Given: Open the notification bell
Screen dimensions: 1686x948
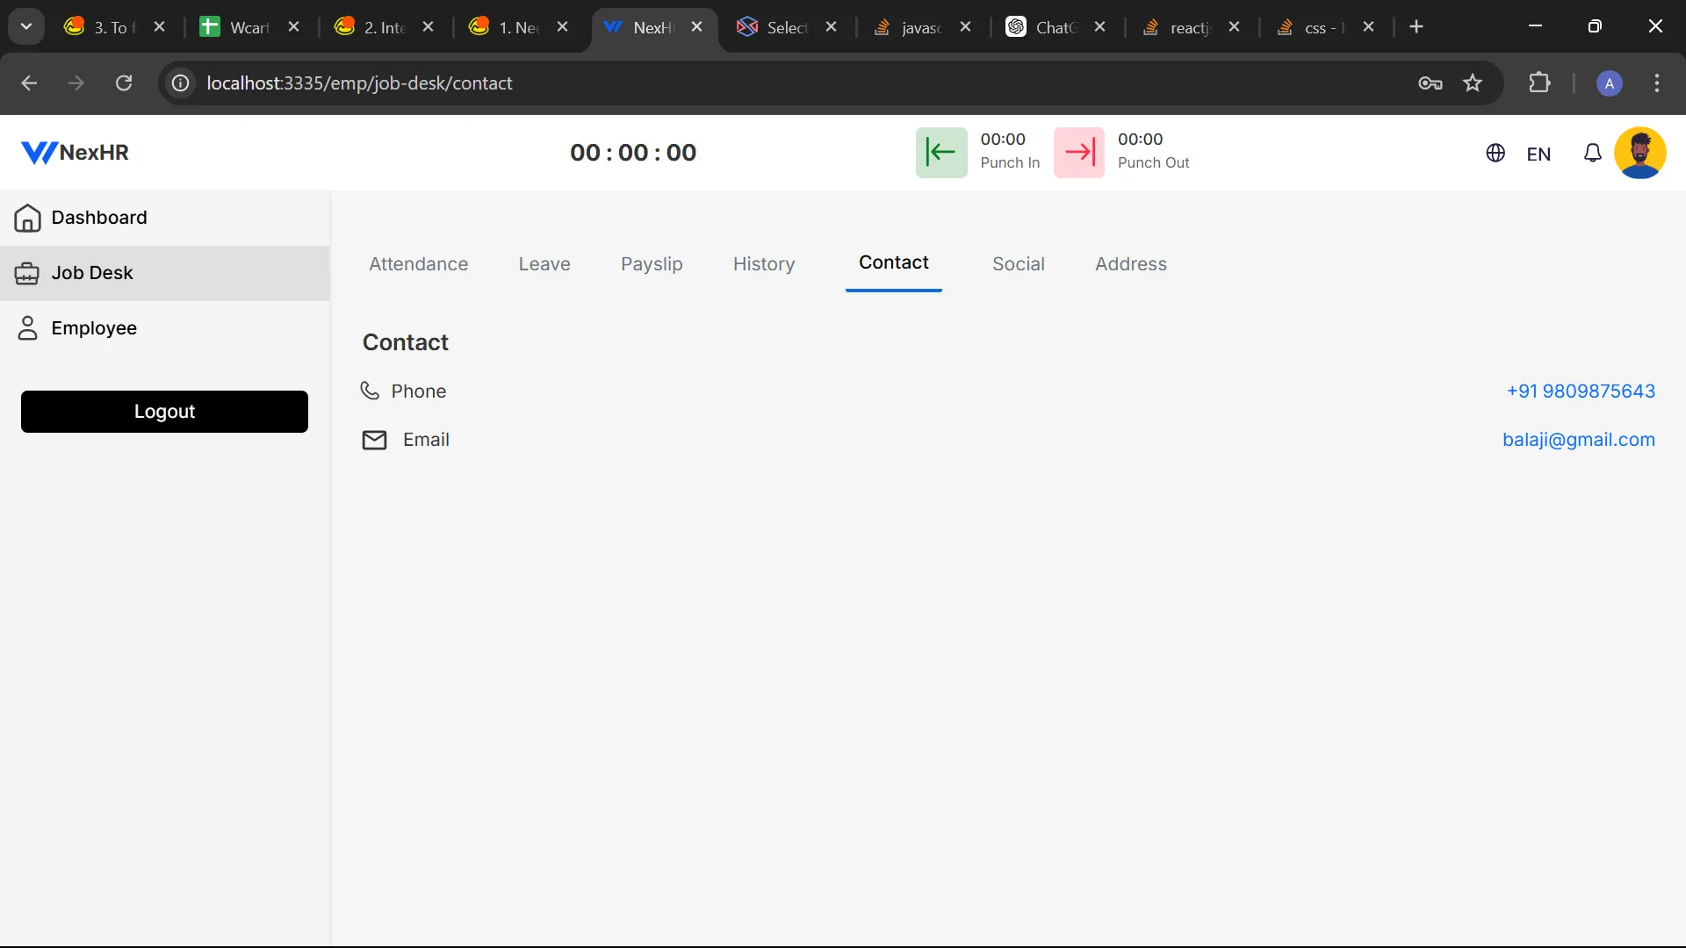Looking at the screenshot, I should coord(1592,154).
